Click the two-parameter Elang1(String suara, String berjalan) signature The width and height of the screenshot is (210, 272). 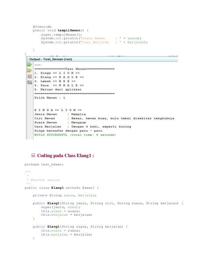80,227
